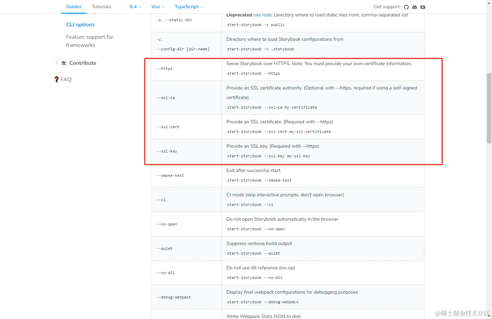Image resolution: width=492 pixels, height=319 pixels.
Task: Open Feature support for frameworks page
Action: (90, 41)
